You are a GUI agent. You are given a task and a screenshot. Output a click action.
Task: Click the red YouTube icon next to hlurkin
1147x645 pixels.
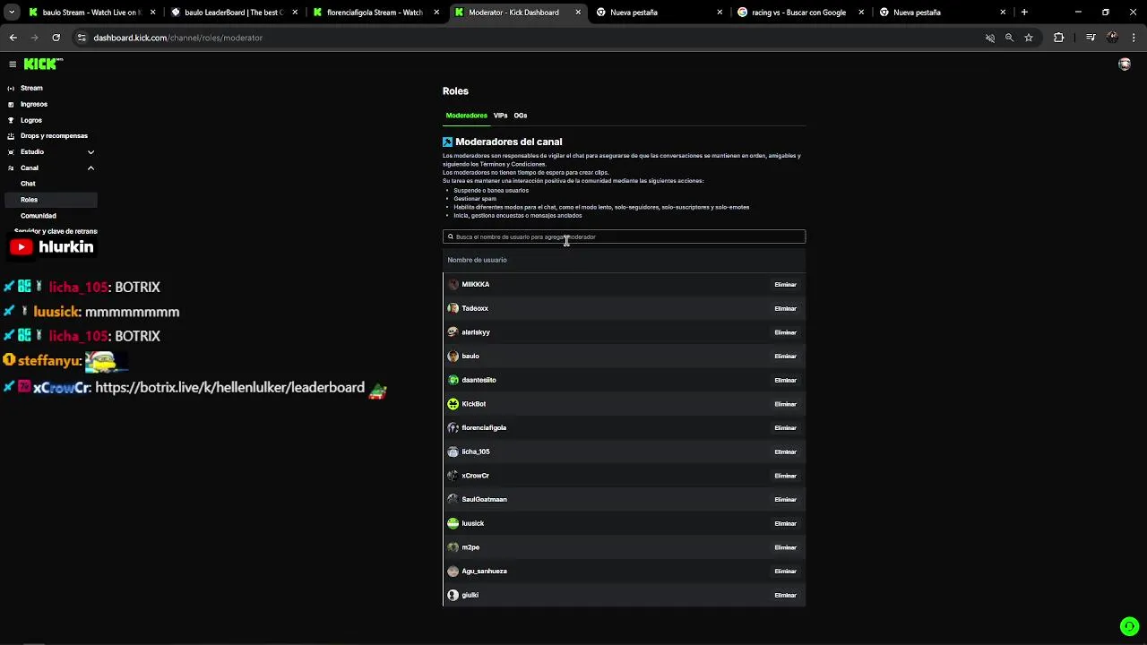click(x=21, y=247)
